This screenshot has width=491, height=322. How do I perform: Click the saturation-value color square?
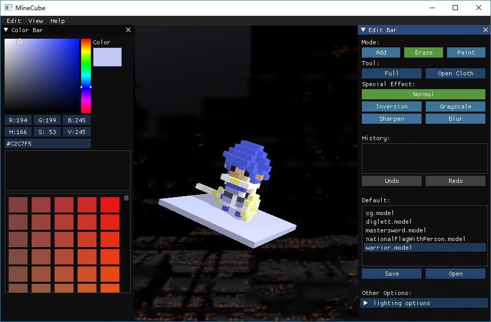pos(42,75)
